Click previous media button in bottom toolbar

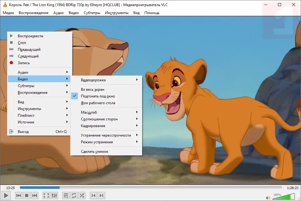tap(19, 196)
